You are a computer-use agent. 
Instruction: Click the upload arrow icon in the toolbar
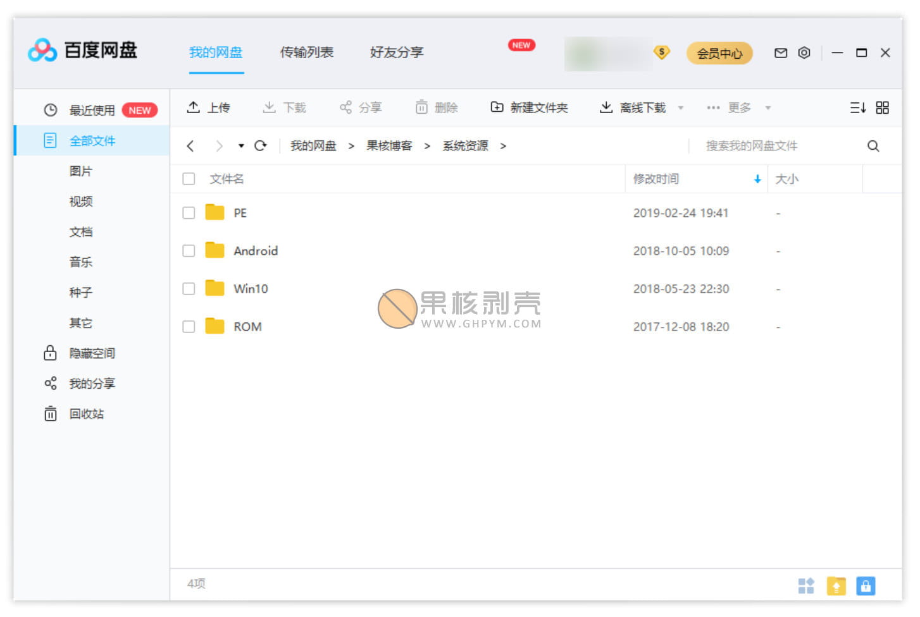pyautogui.click(x=194, y=107)
